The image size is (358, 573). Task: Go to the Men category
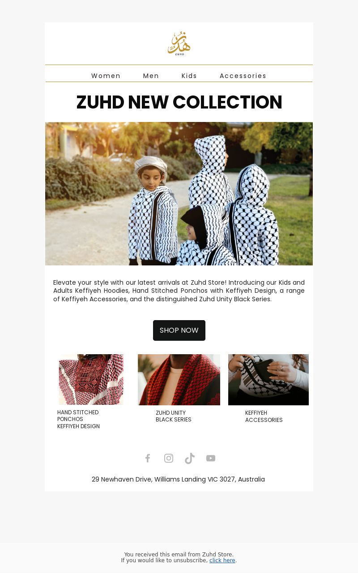(x=151, y=76)
